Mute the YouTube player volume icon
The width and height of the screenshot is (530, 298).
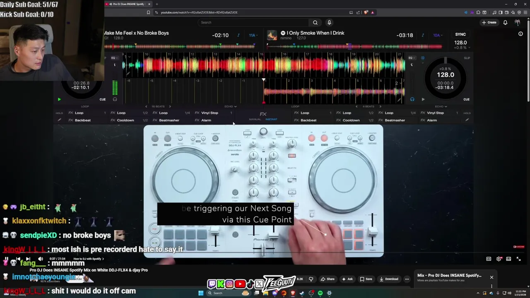(41, 259)
